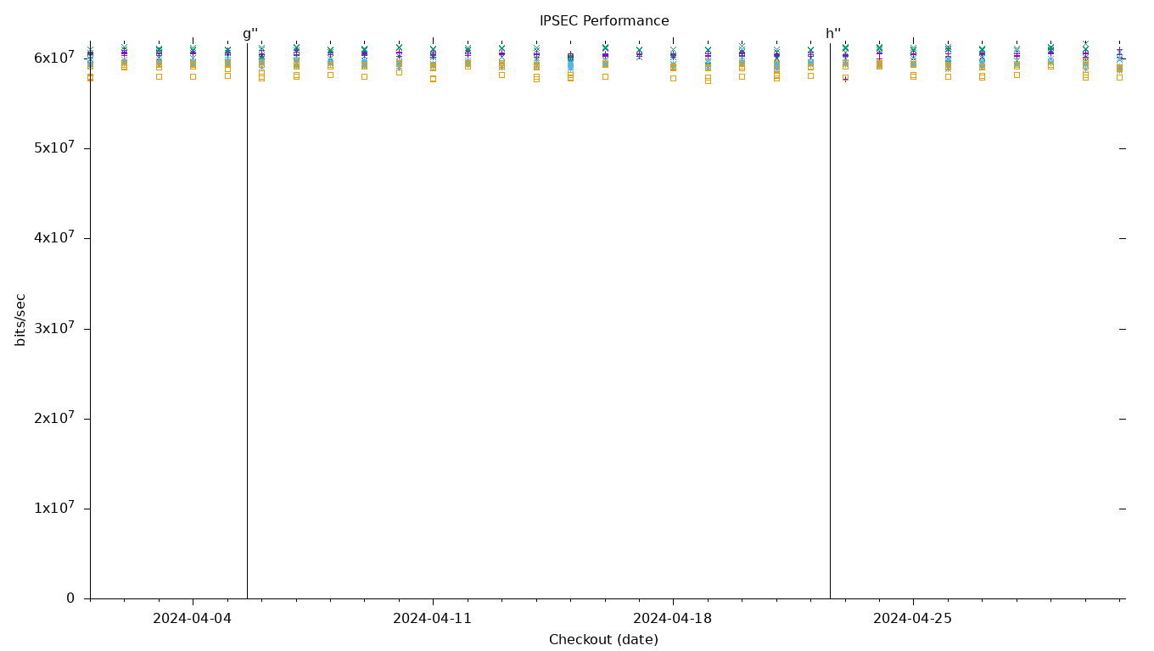
Task: Click the 2x10^7 y-axis value
Action: click(x=54, y=417)
